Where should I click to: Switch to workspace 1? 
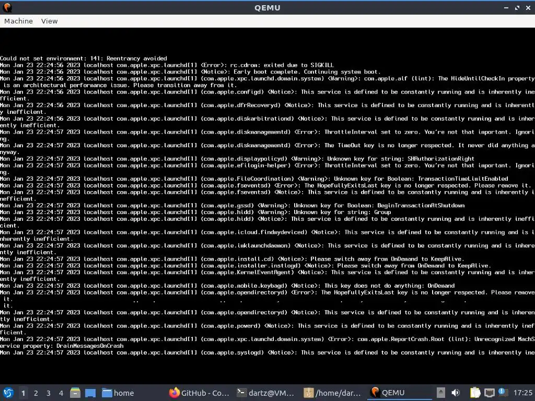23,393
